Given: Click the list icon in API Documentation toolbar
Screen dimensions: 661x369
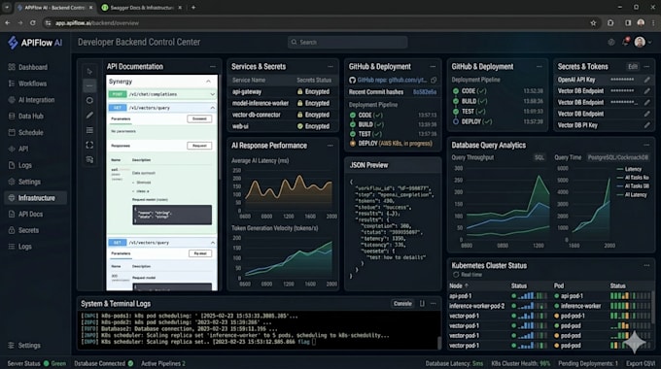Looking at the screenshot, I should pos(89,130).
